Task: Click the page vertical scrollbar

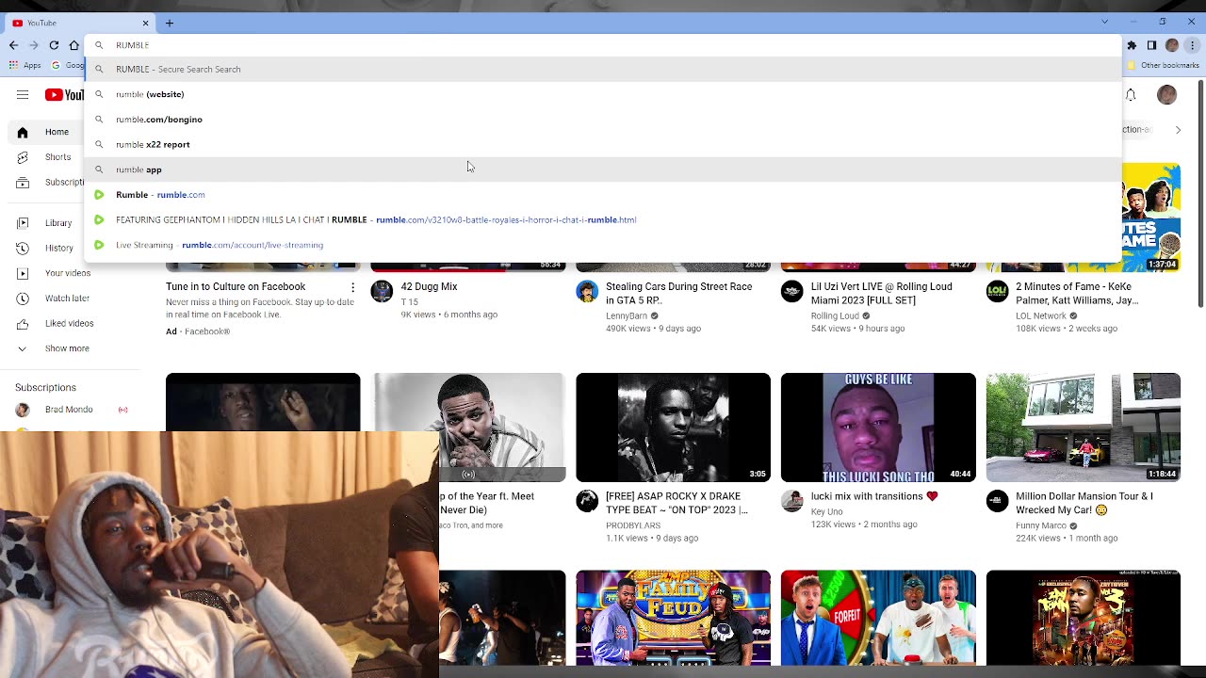Action: click(1200, 193)
